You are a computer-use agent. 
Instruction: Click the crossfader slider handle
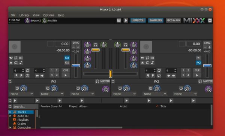pyautogui.click(x=110, y=74)
